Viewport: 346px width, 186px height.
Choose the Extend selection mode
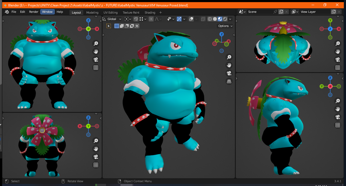pos(122,26)
